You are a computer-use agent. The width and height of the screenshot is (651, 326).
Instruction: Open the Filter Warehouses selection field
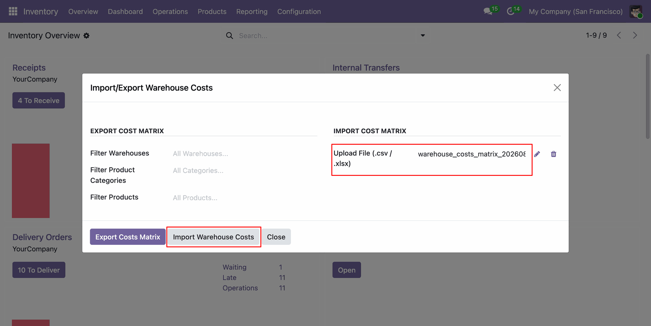coord(245,154)
